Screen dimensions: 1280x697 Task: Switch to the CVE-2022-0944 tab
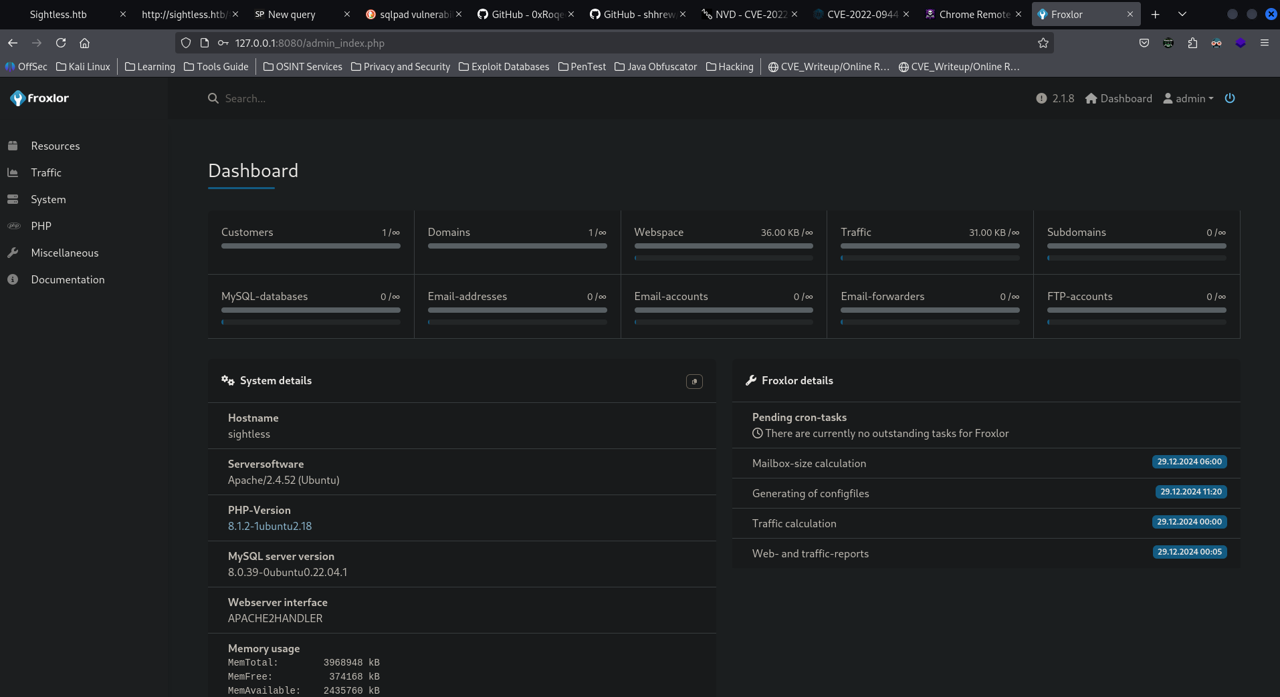862,14
